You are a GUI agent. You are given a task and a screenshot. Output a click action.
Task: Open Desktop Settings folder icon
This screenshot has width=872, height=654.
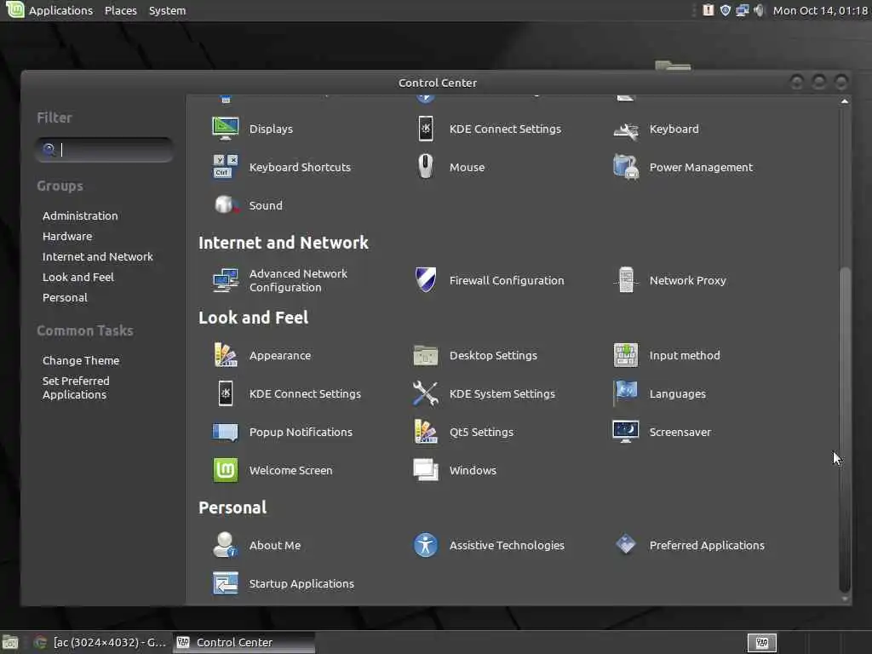click(426, 355)
